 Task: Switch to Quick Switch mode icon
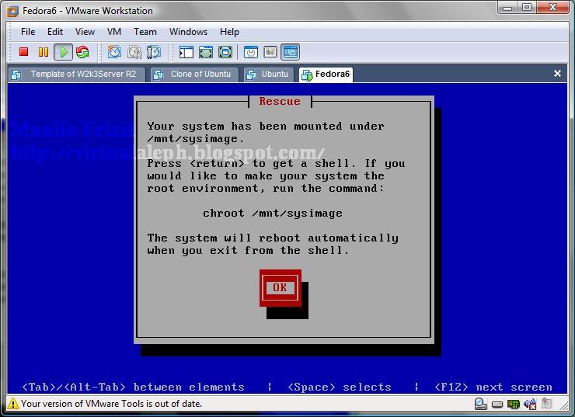(206, 52)
